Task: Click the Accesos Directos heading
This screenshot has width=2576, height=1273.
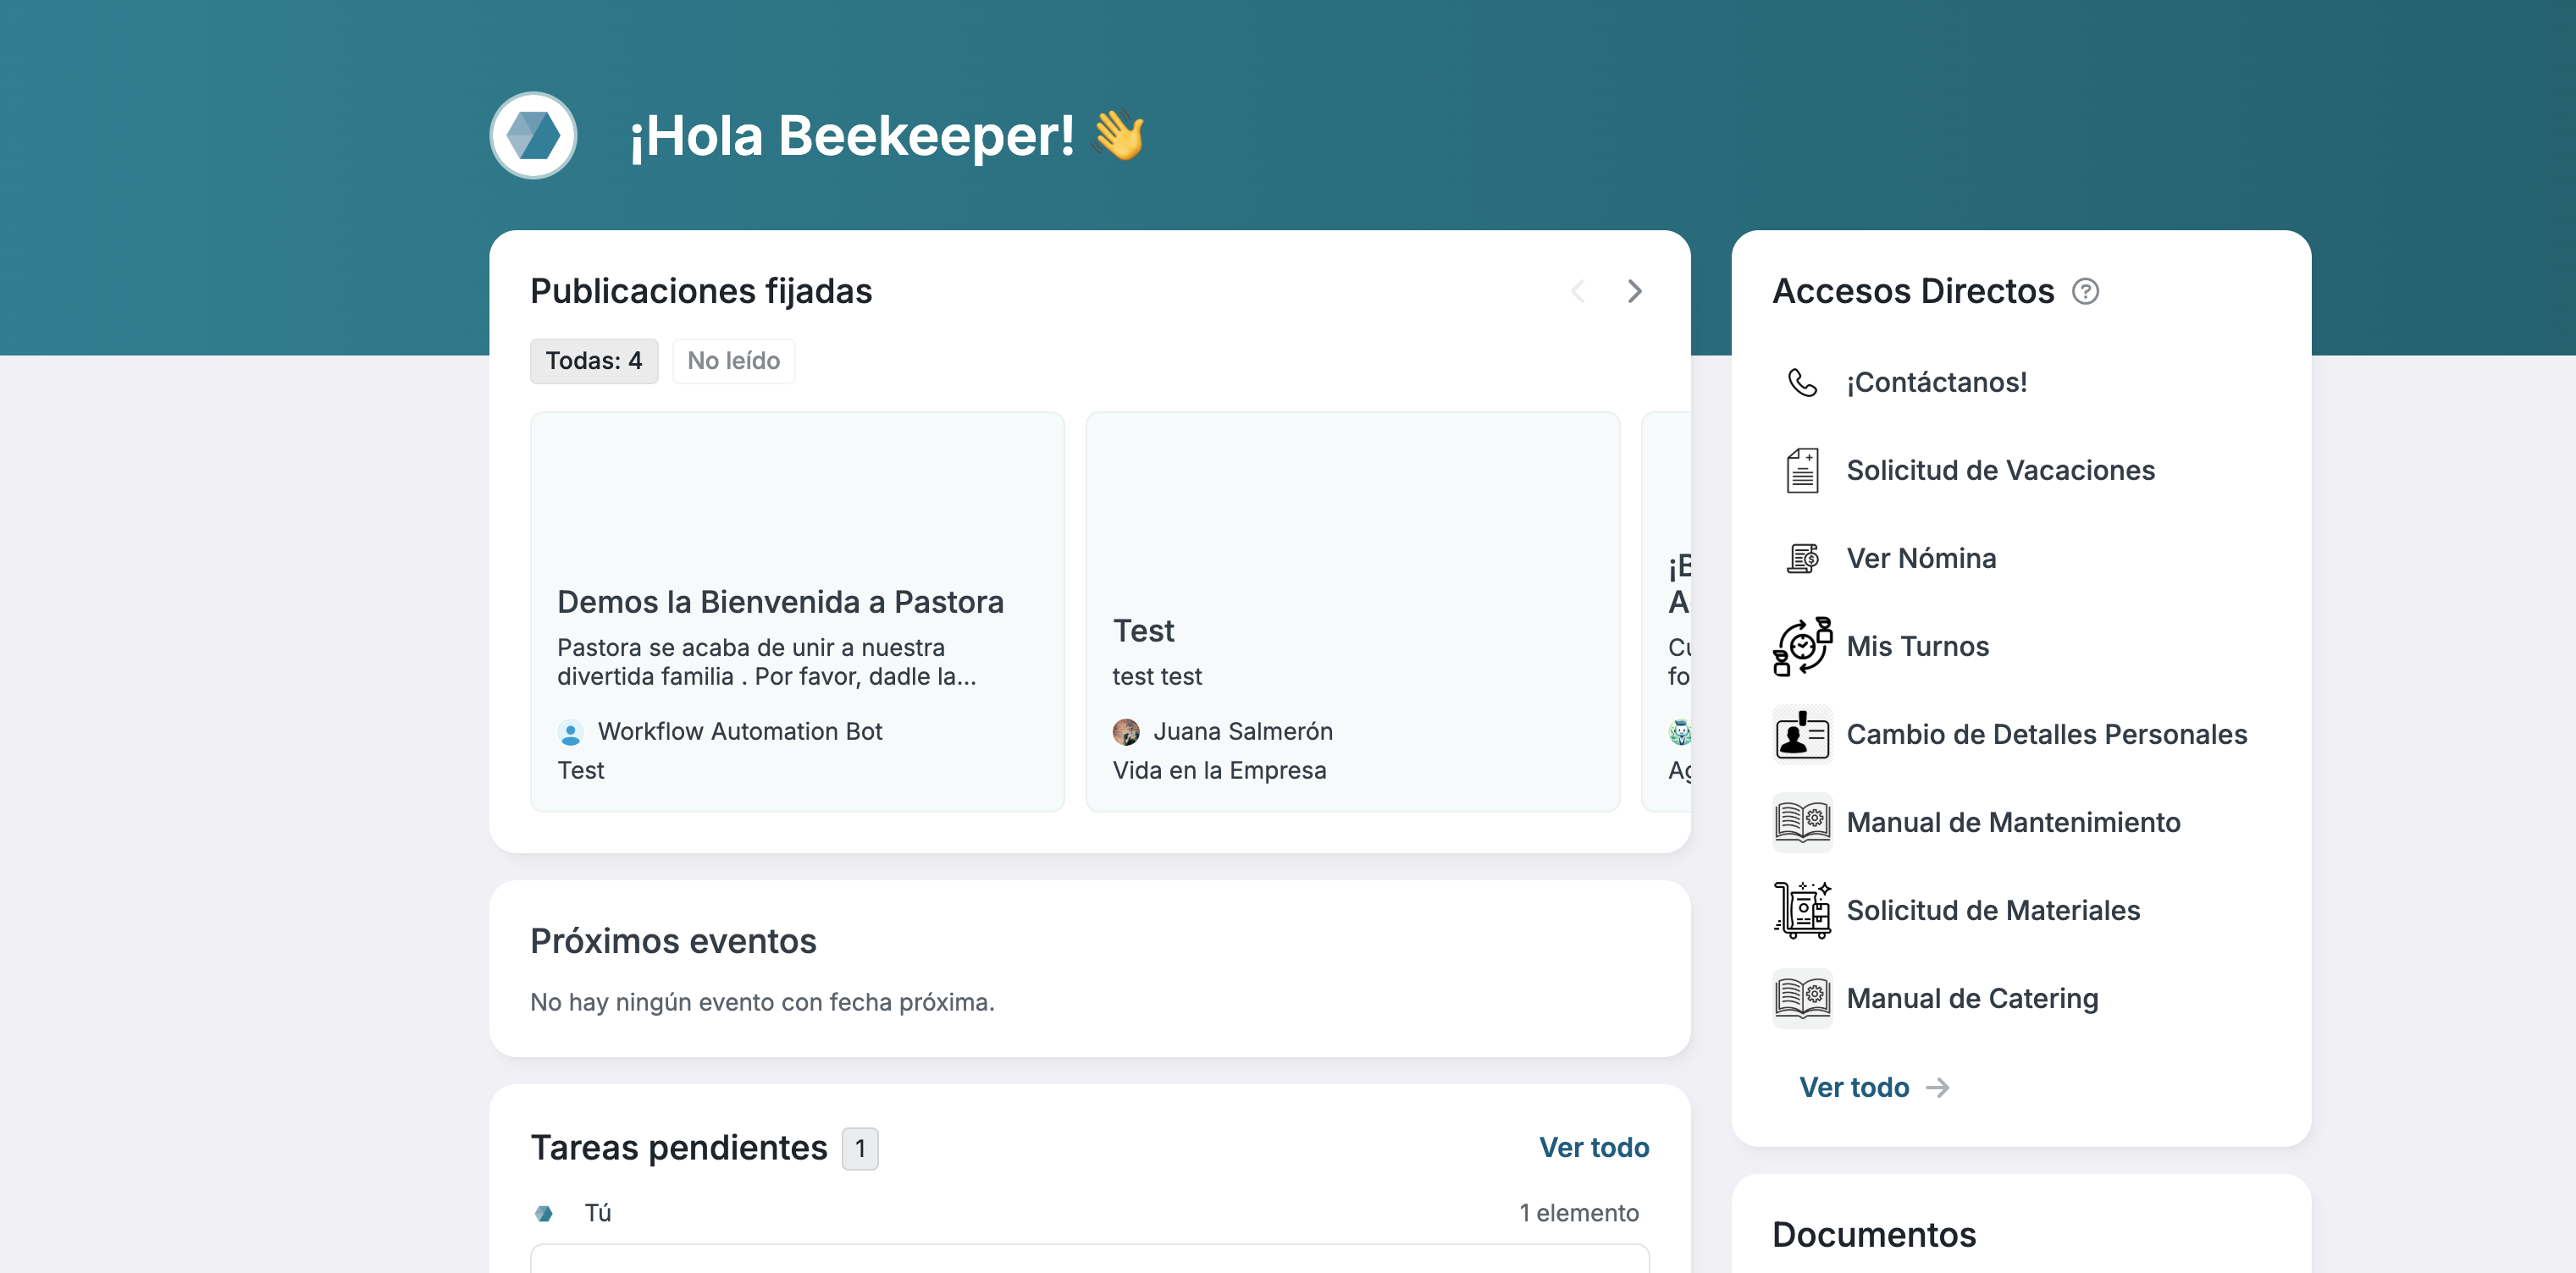Action: [x=1913, y=292]
